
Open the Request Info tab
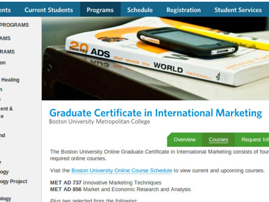[252, 140]
